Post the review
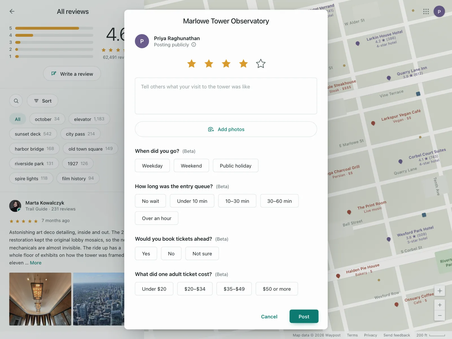 coord(304,316)
